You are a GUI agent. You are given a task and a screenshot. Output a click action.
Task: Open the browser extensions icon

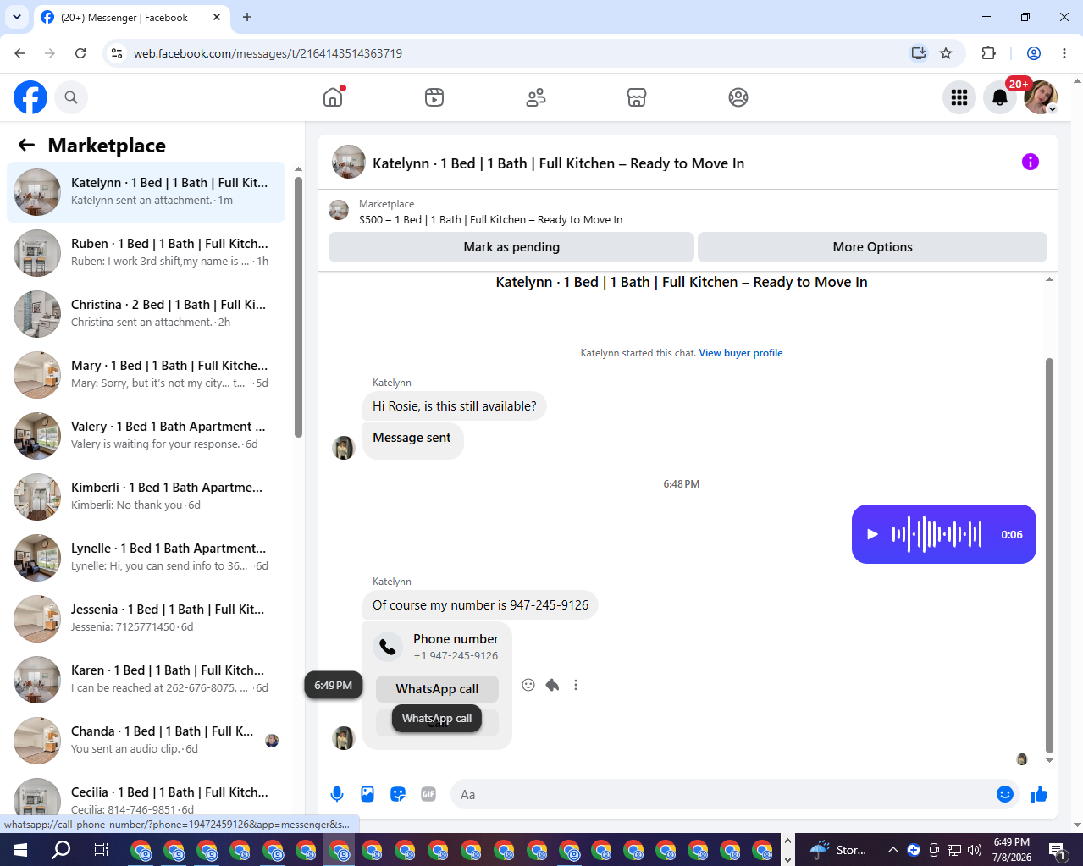click(x=988, y=53)
